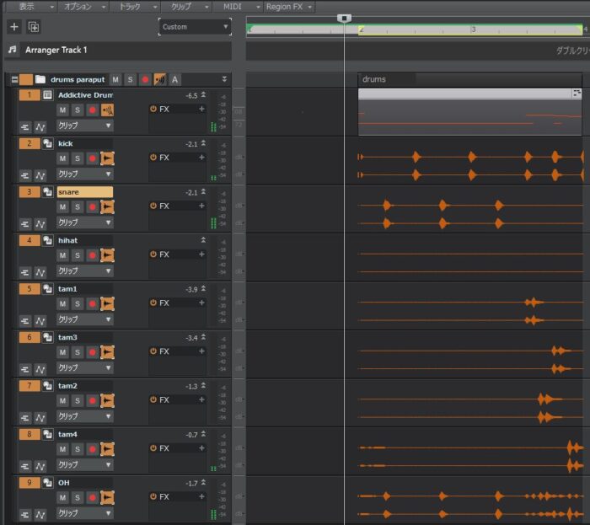Mute the tam1 track

[62, 304]
